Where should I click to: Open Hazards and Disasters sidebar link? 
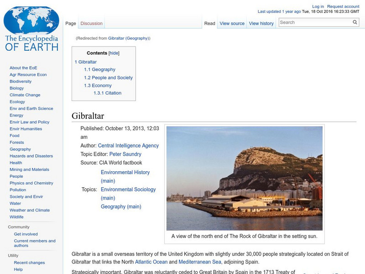click(31, 156)
